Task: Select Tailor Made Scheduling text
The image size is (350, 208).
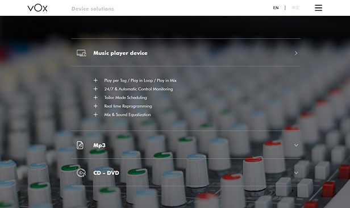Action: point(126,98)
